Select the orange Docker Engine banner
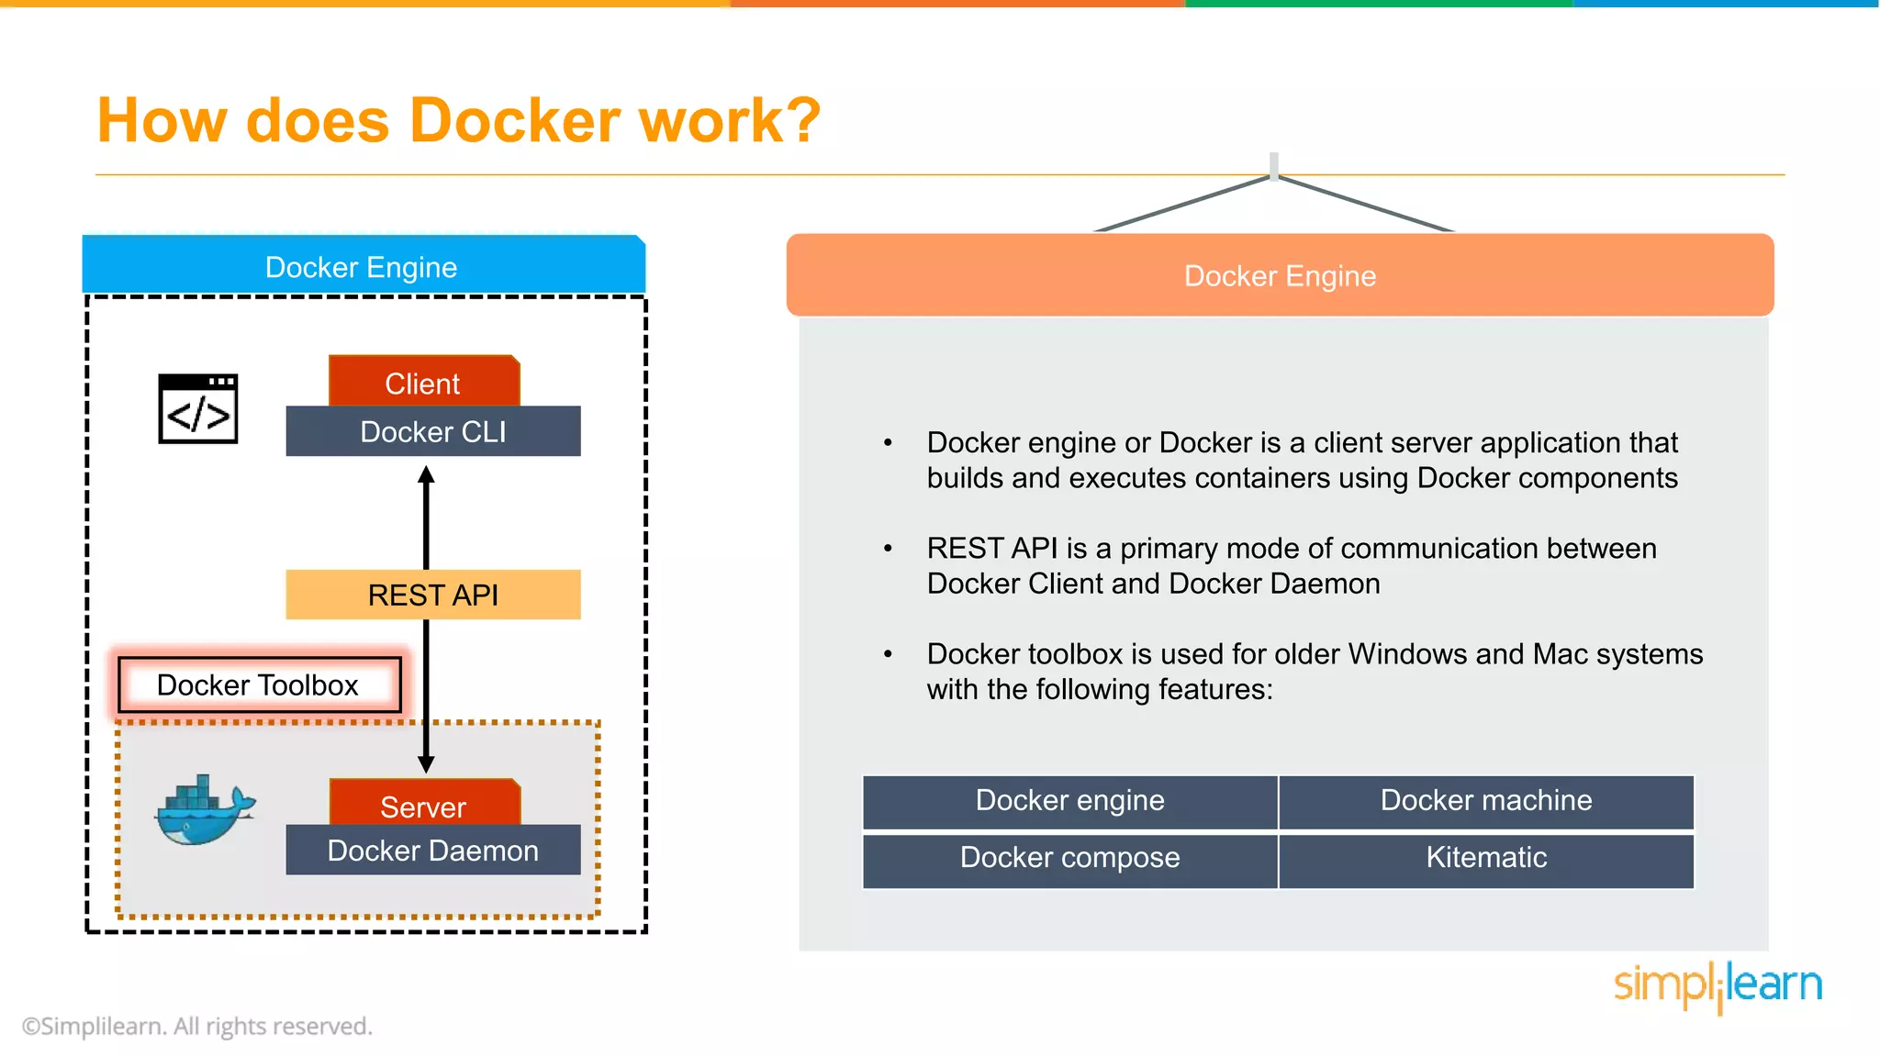 click(x=1280, y=275)
